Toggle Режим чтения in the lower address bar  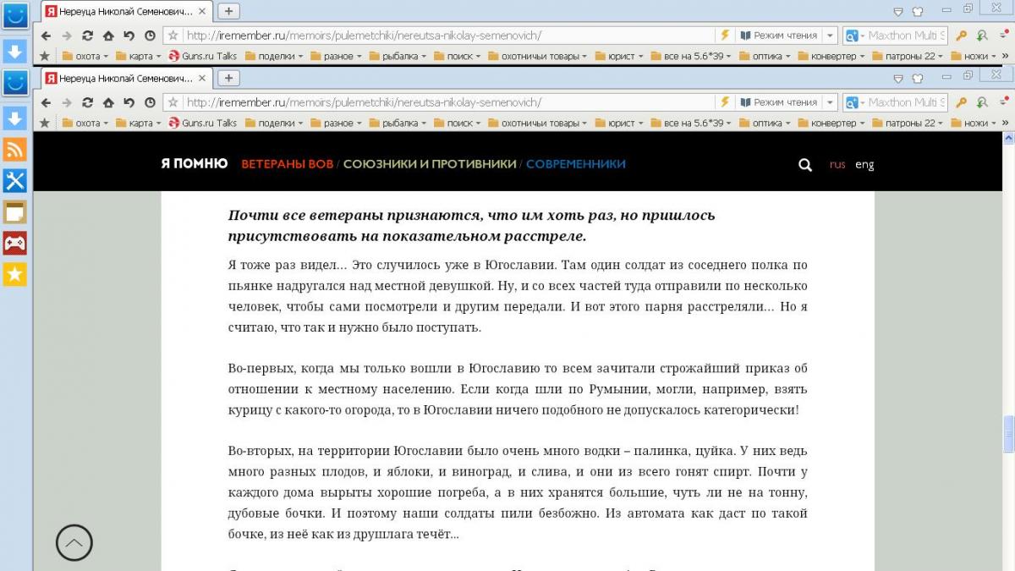778,102
